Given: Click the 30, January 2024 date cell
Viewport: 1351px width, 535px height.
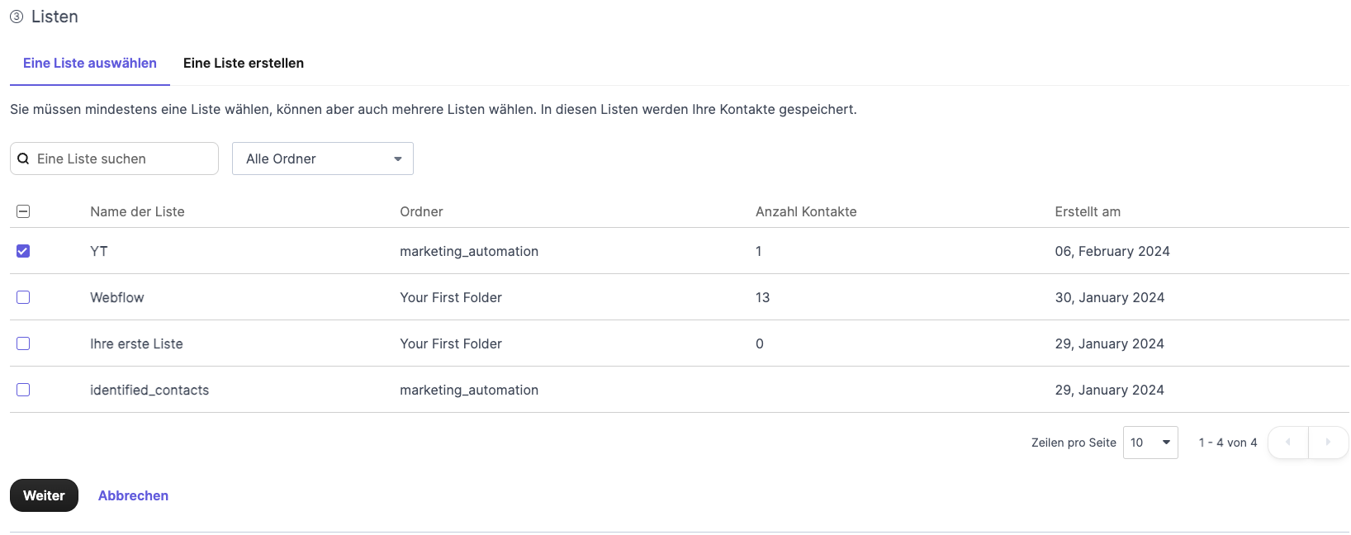Looking at the screenshot, I should 1109,297.
